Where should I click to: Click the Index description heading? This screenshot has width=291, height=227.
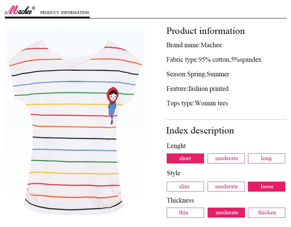(x=200, y=131)
